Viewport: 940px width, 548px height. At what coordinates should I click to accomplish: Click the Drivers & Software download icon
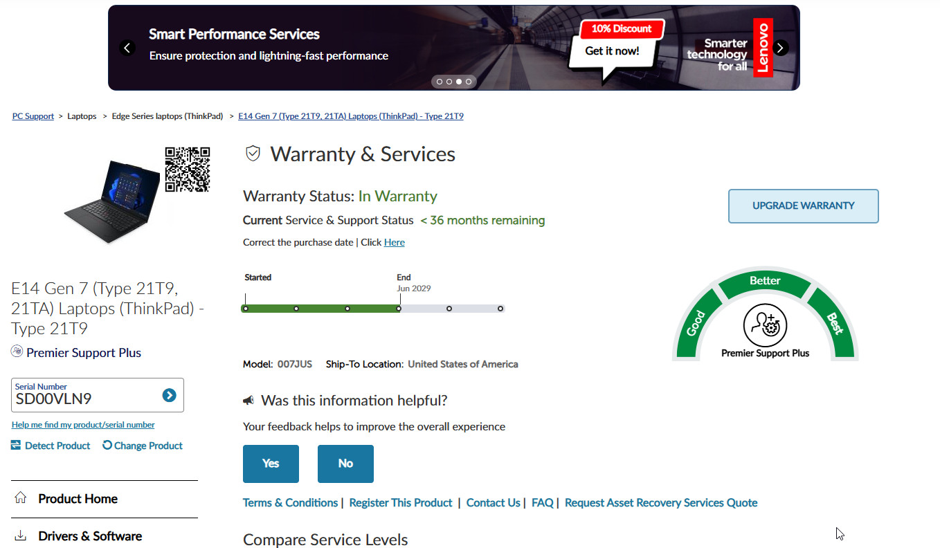21,536
